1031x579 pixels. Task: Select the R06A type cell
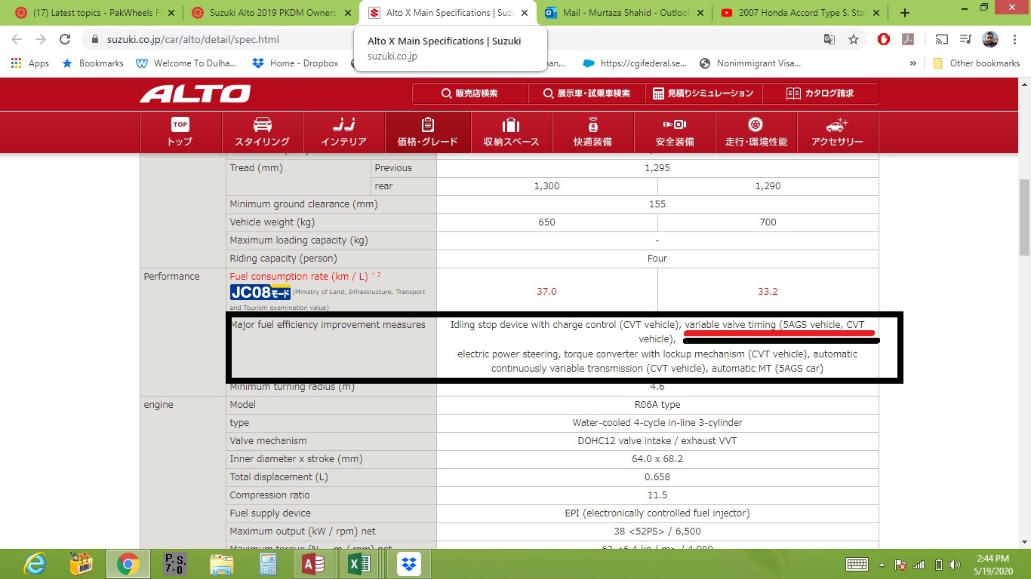point(657,405)
